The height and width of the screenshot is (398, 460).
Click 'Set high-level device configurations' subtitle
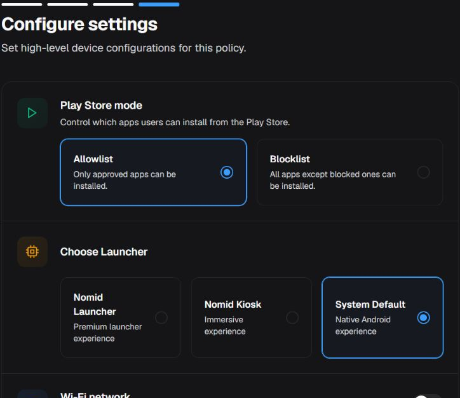point(123,48)
